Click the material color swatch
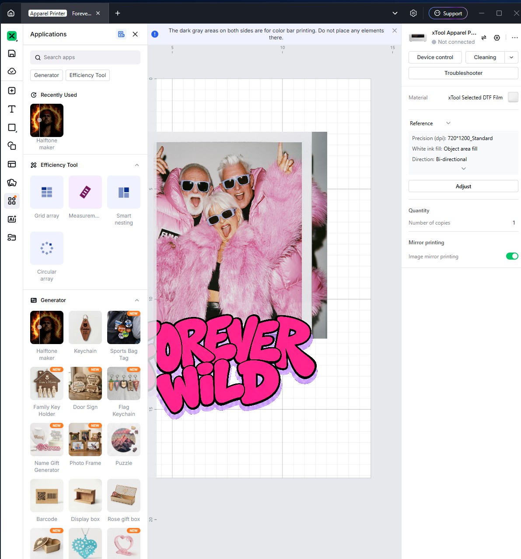 point(513,97)
